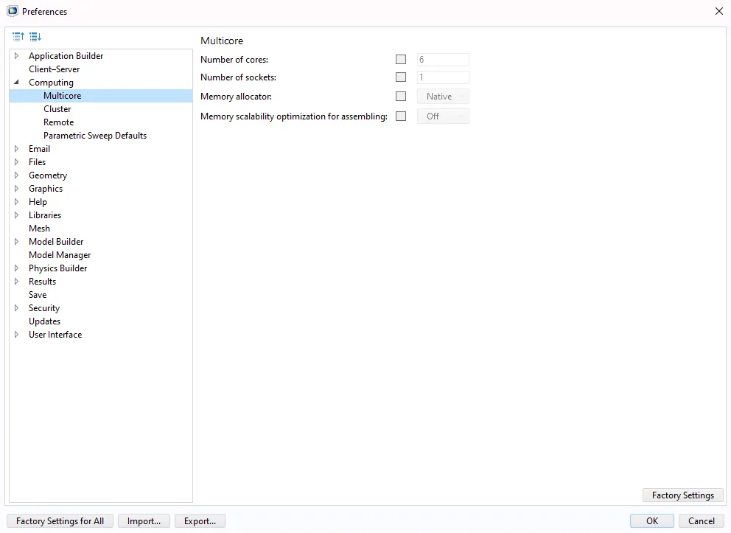Viewport: 731px width, 533px height.
Task: Open the Memory allocator Native dropdown
Action: (443, 97)
